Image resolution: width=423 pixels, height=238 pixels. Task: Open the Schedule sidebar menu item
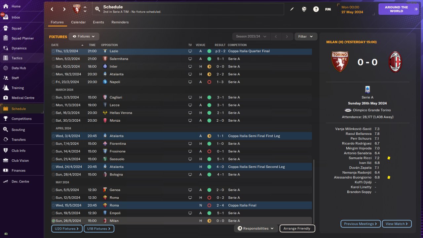(22, 109)
